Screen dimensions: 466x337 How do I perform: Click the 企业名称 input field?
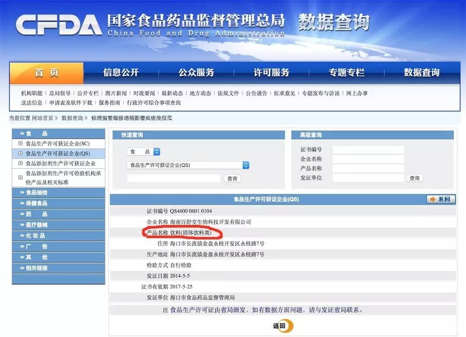coord(368,158)
